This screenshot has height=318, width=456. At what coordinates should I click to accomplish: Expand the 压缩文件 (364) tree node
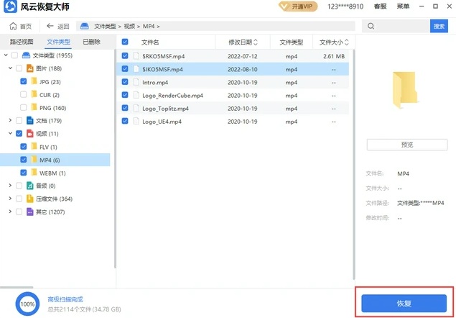pyautogui.click(x=9, y=199)
